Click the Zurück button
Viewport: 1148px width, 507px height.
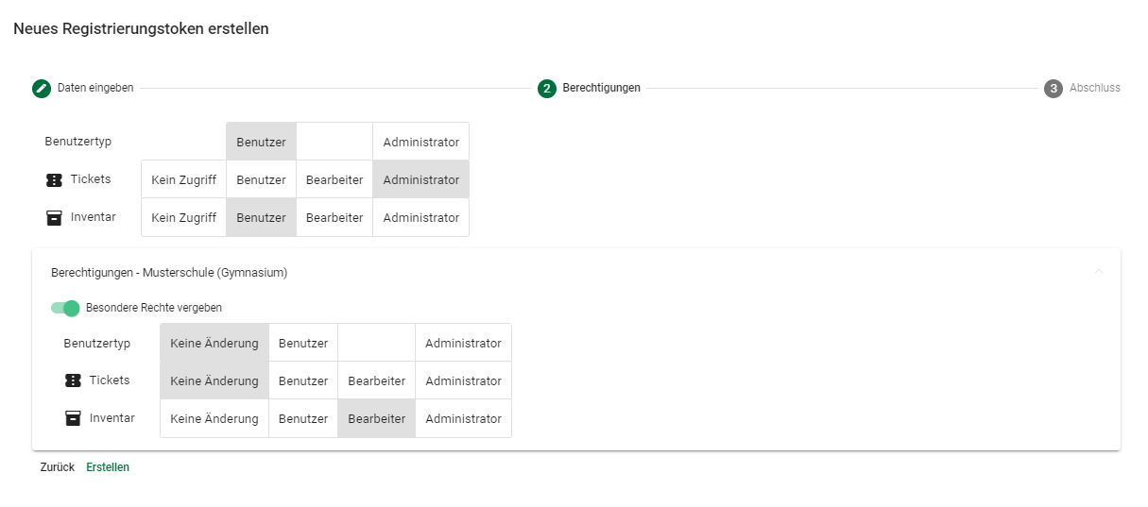(x=57, y=467)
